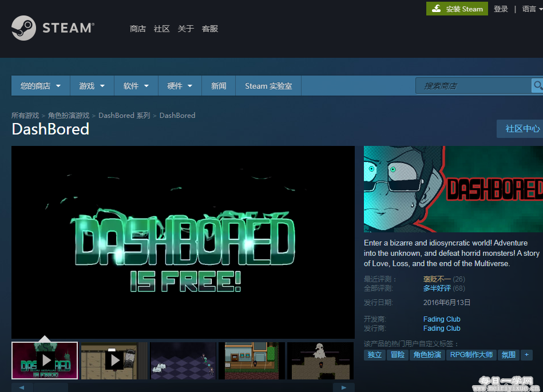Click the release date 2016年6月13日
Image resolution: width=543 pixels, height=392 pixels.
pyautogui.click(x=447, y=303)
